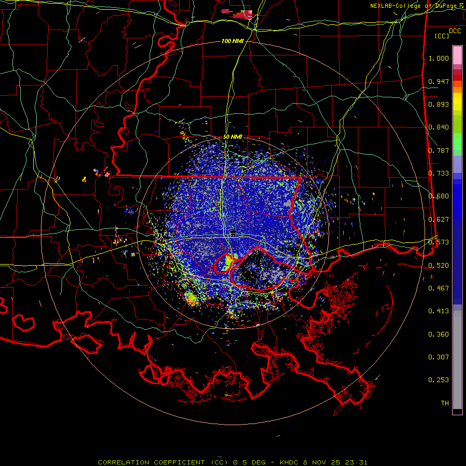The image size is (466, 466).
Task: Pick the lavender legend color above 0.733
Action: click(x=457, y=164)
